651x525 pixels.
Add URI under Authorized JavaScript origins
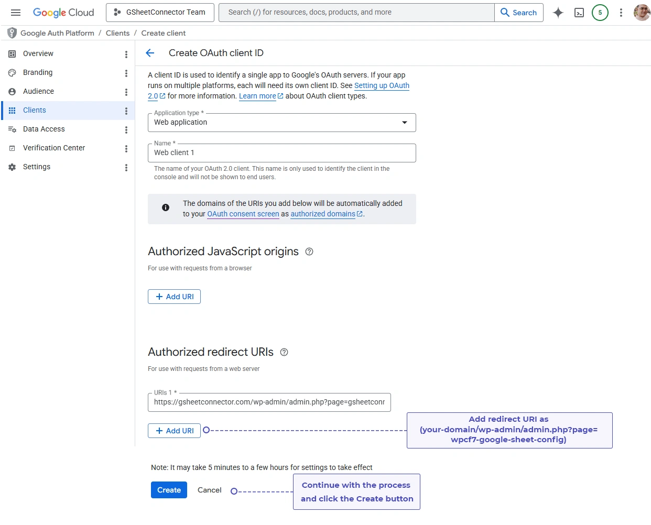point(174,297)
